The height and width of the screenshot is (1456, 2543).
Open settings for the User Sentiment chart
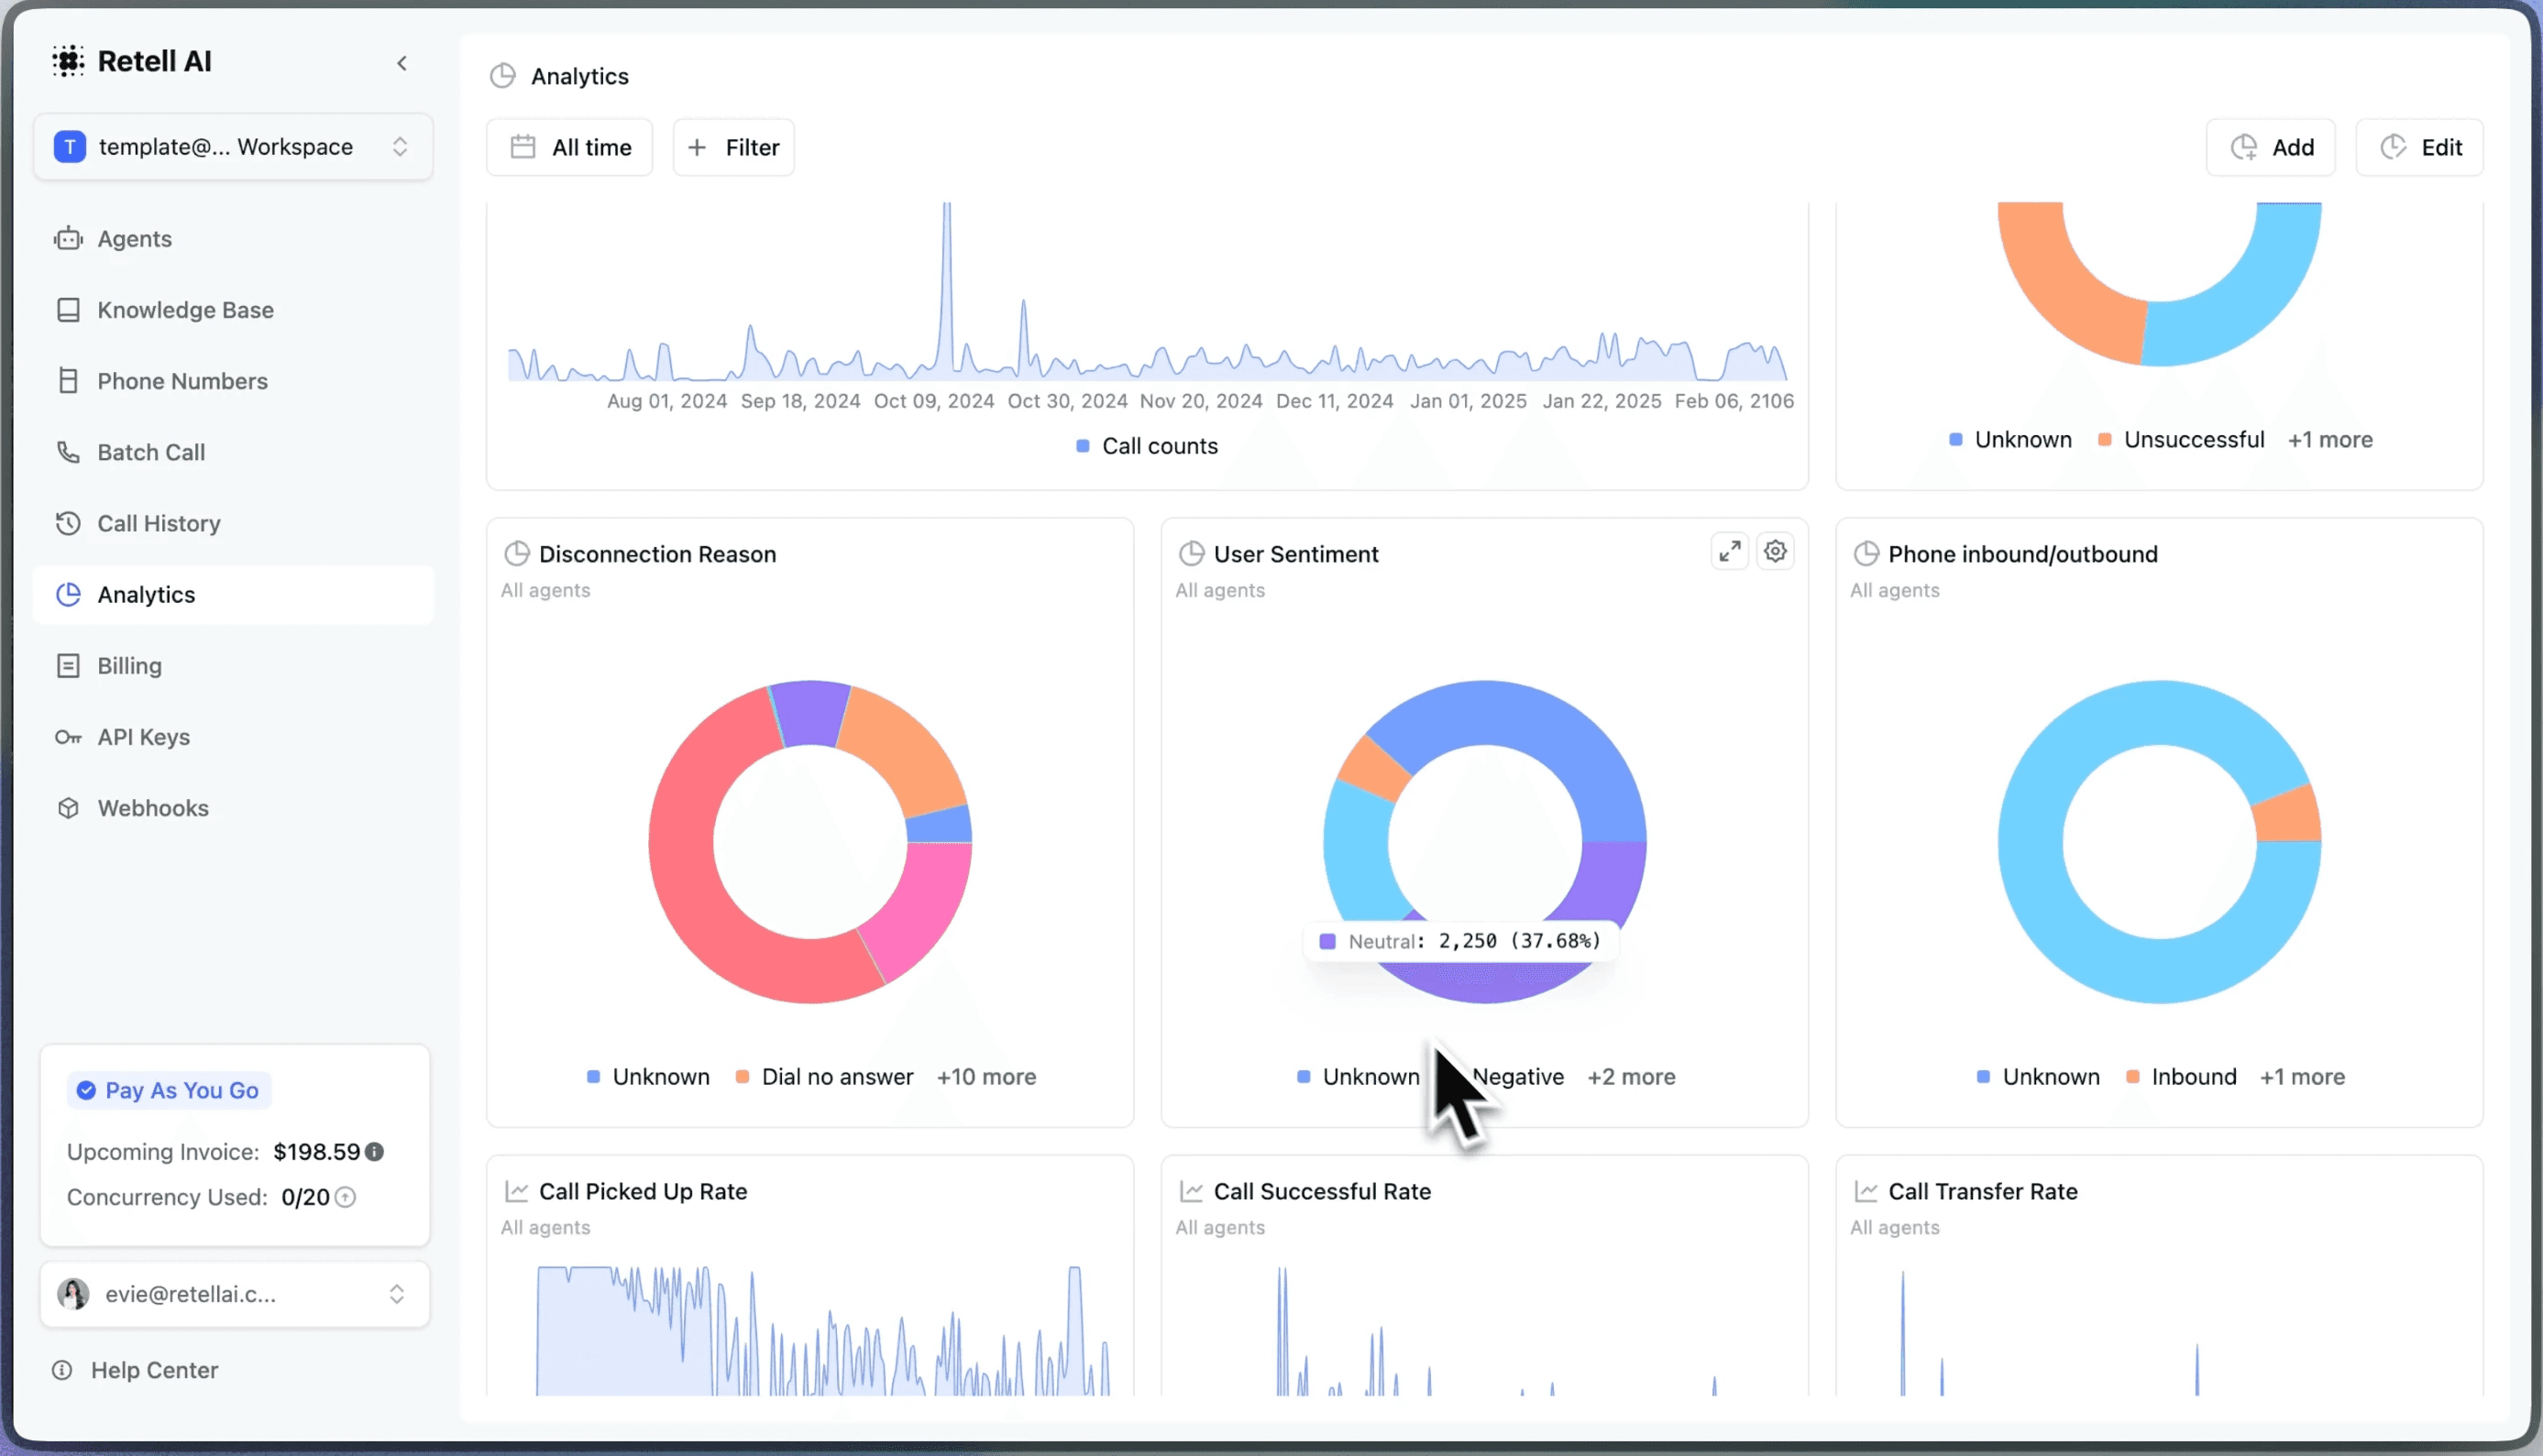1775,550
